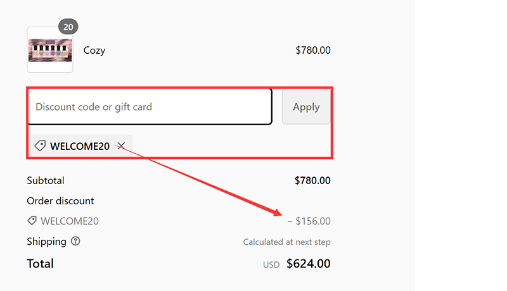Click the tag icon in the WELCOME20 chip
507x291 pixels.
[40, 146]
